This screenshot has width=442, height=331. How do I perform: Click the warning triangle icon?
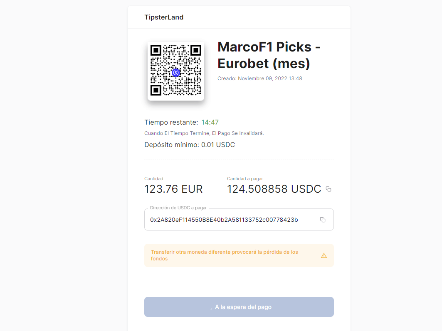pos(324,255)
